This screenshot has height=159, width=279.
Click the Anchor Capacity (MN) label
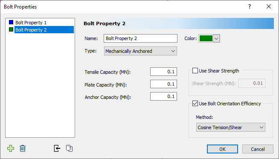(108, 97)
